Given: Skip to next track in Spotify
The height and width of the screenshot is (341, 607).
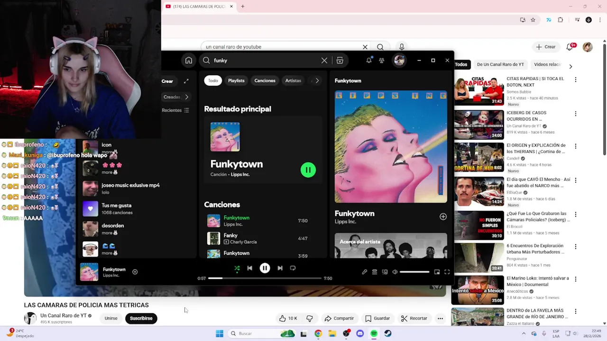Looking at the screenshot, I should point(280,268).
